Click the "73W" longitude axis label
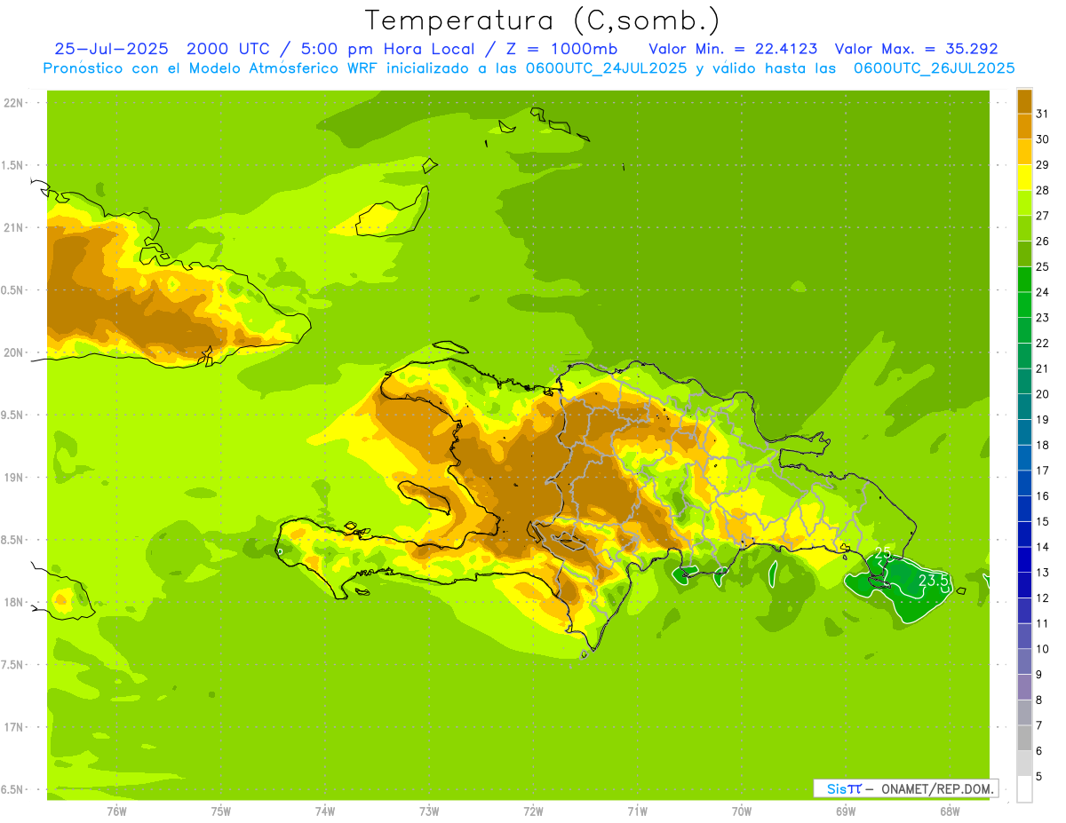Image resolution: width=1066 pixels, height=823 pixels. click(429, 811)
